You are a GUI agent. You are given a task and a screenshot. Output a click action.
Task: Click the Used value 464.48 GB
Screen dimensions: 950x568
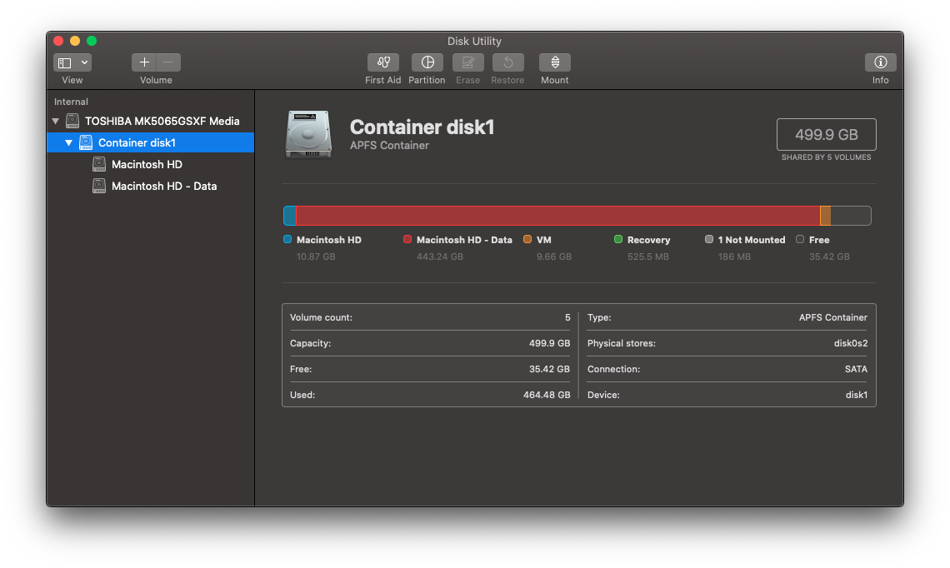(x=547, y=395)
